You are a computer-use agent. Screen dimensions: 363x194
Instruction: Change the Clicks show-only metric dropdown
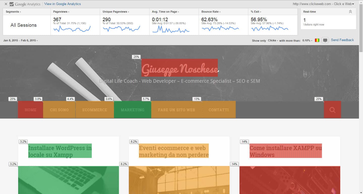273,40
